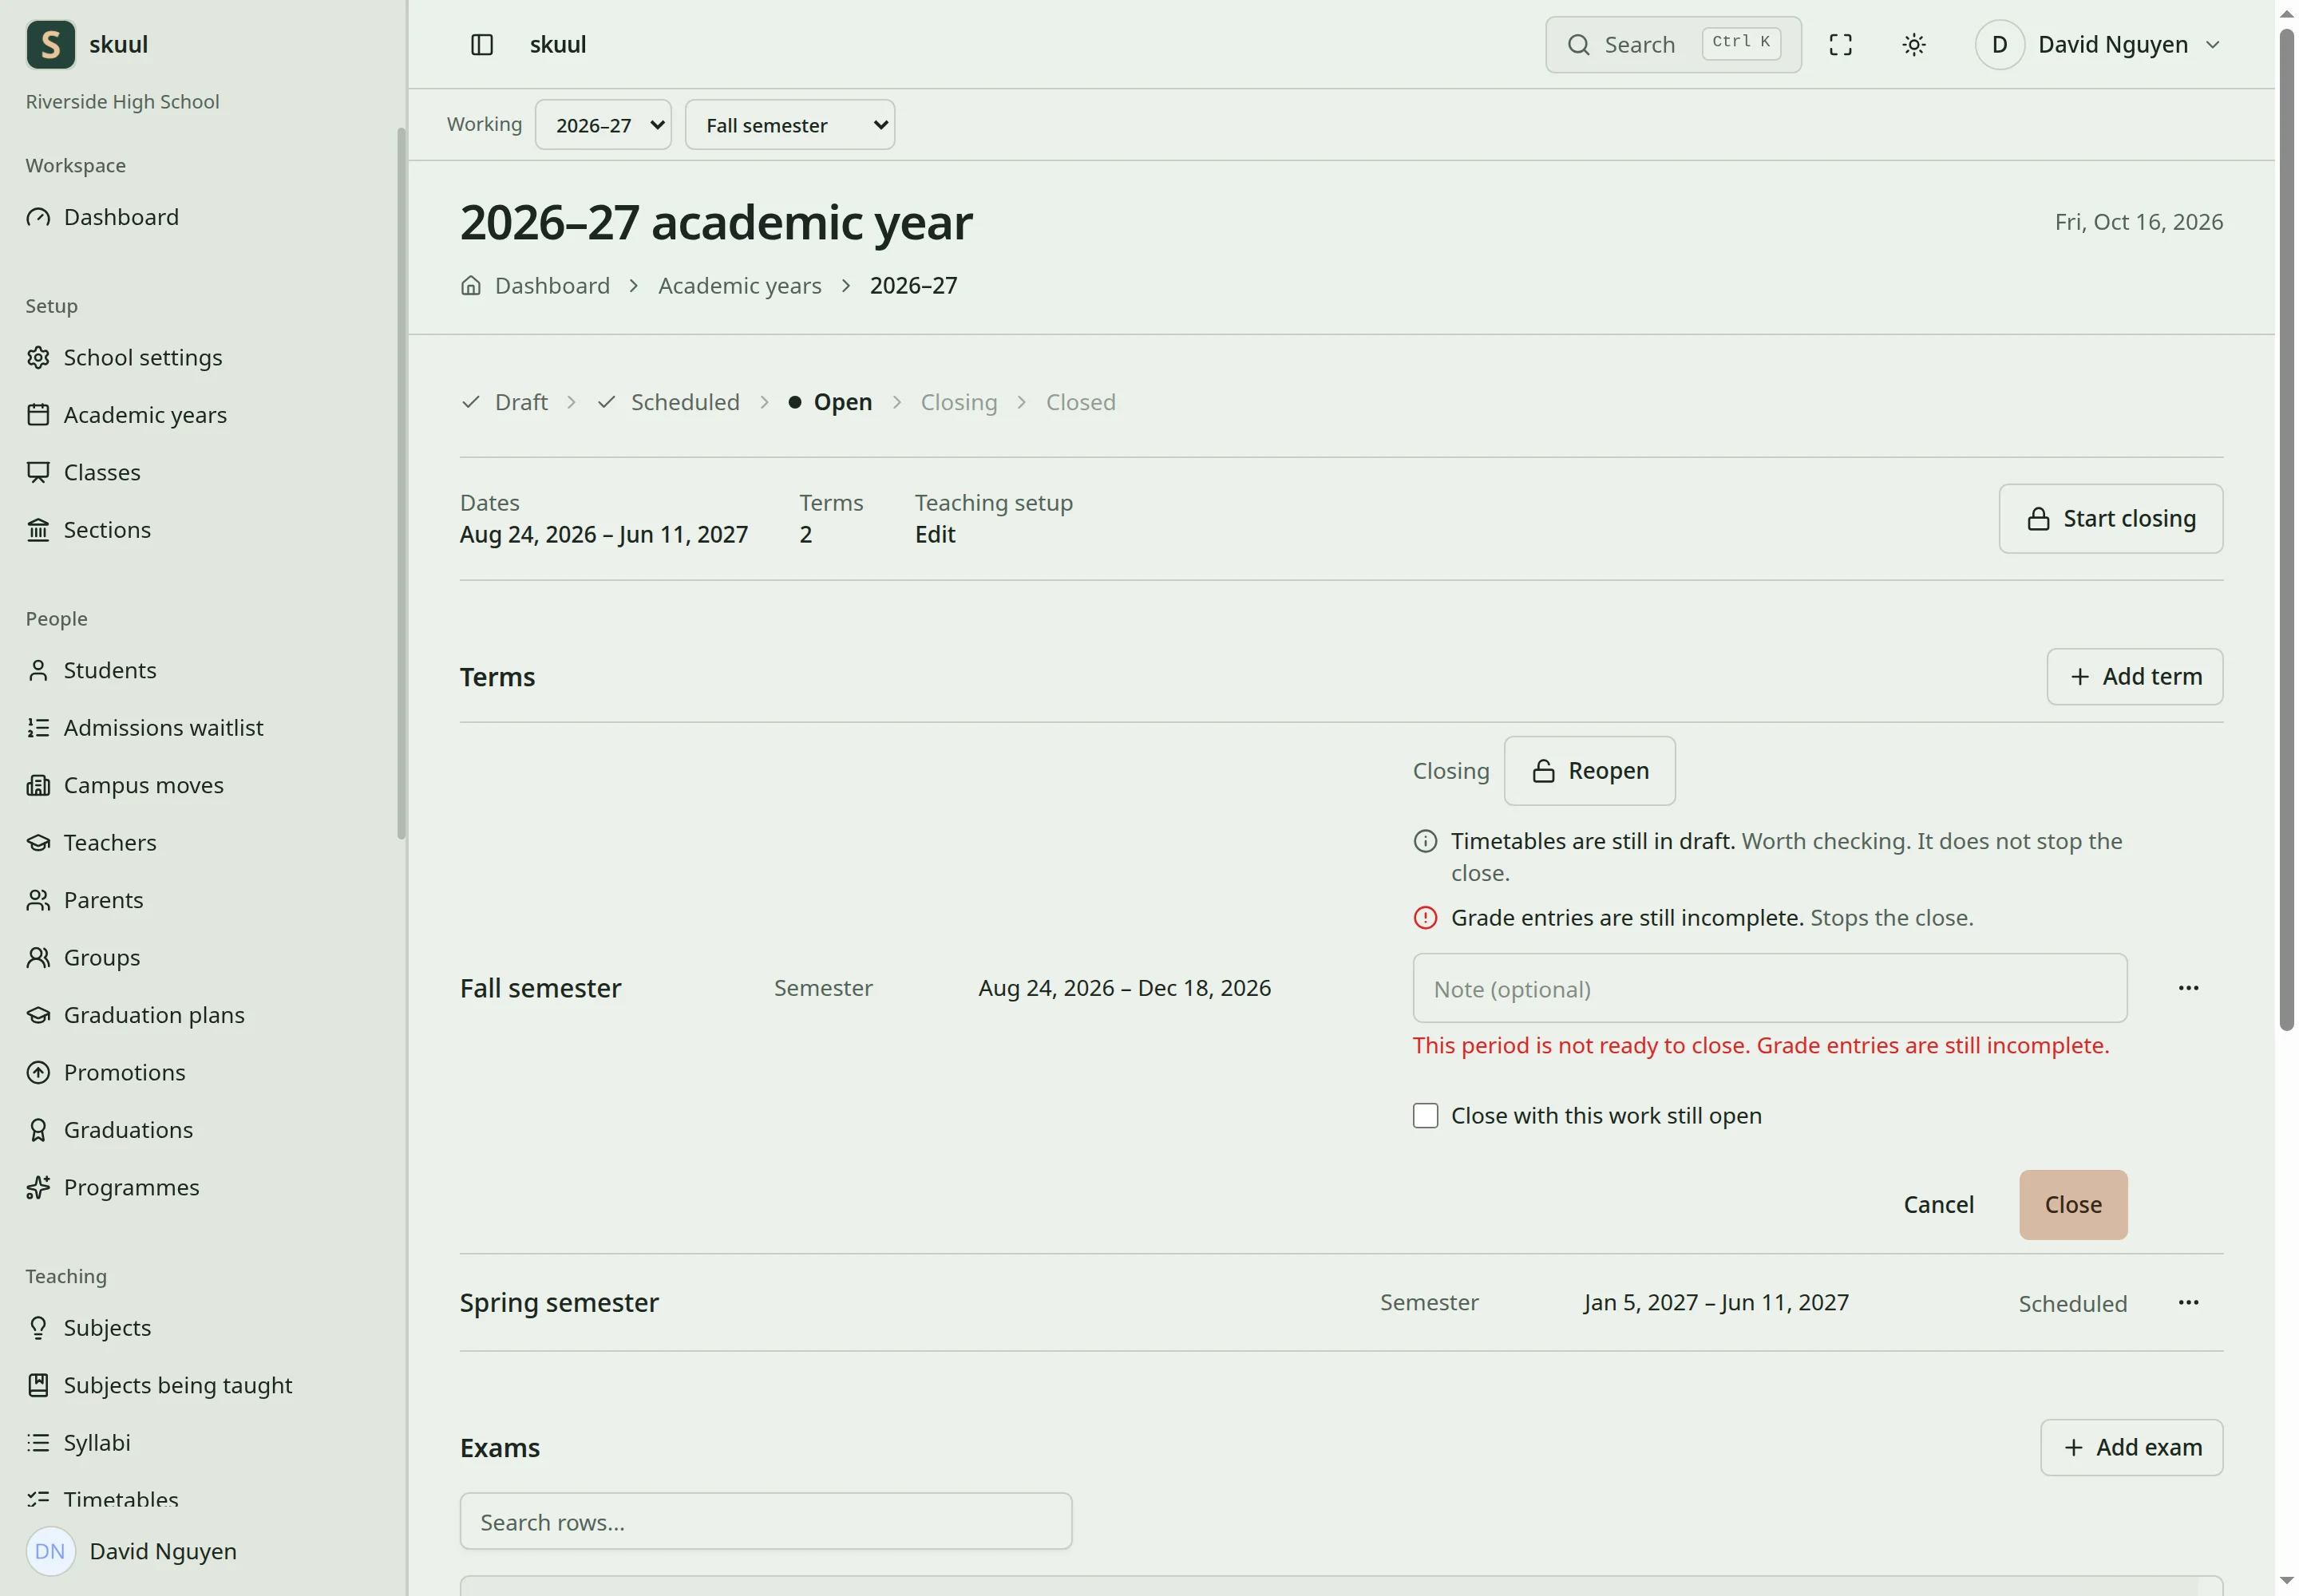Image resolution: width=2299 pixels, height=1596 pixels.
Task: Click the Start closing button
Action: pyautogui.click(x=2110, y=519)
